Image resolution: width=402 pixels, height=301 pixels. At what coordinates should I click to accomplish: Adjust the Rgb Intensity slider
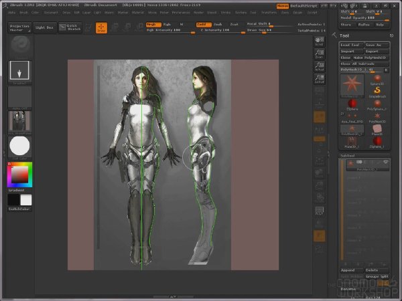(171, 31)
